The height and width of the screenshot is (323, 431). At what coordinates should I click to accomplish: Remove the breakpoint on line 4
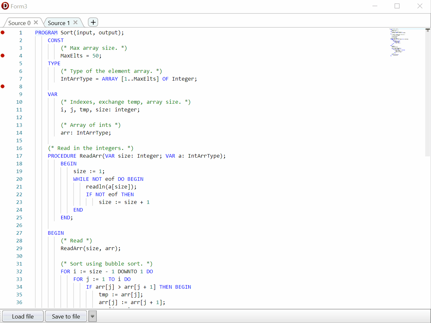3,56
